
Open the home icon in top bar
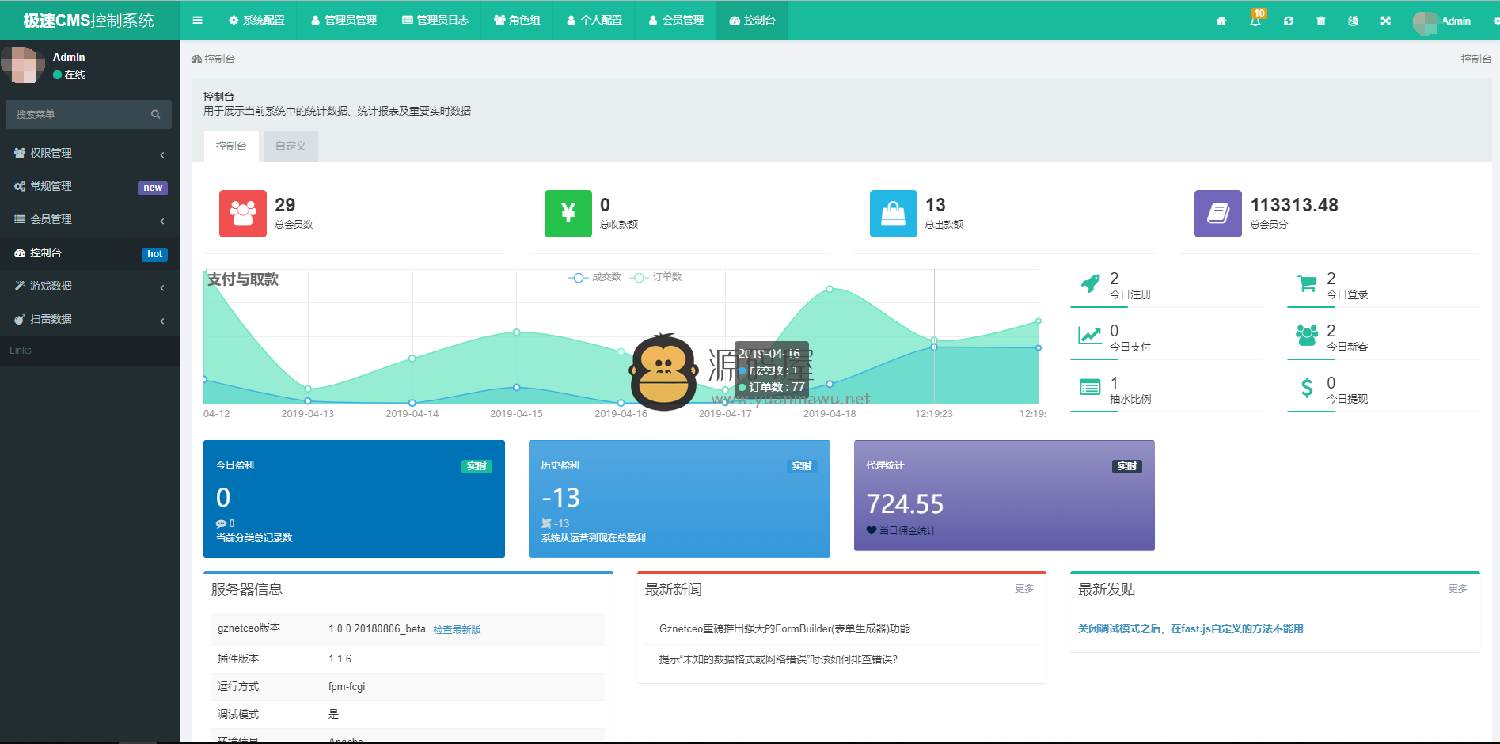1221,21
